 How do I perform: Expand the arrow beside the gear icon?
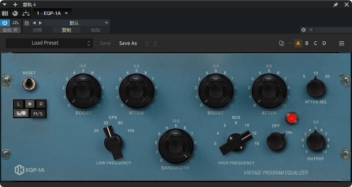[311, 30]
